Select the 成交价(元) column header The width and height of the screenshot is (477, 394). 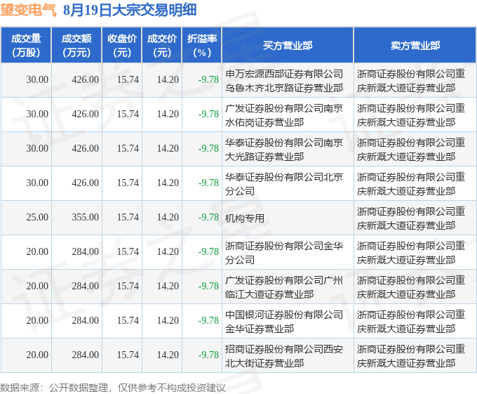(x=161, y=46)
